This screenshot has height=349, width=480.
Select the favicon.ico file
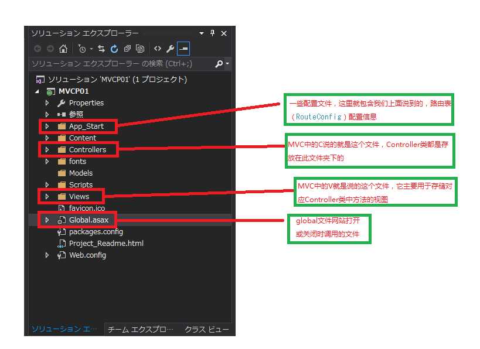87,208
